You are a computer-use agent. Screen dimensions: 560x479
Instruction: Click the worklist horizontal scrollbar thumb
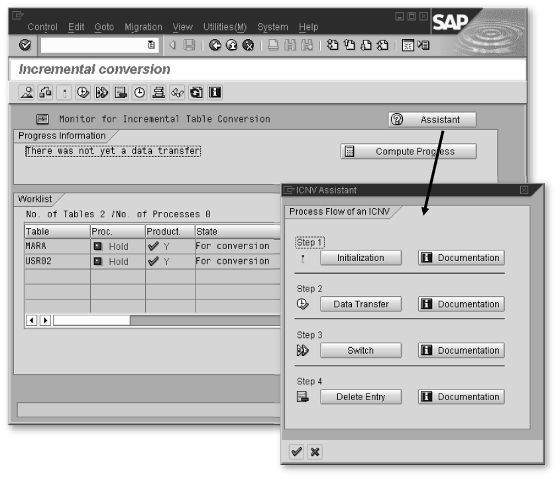point(91,320)
